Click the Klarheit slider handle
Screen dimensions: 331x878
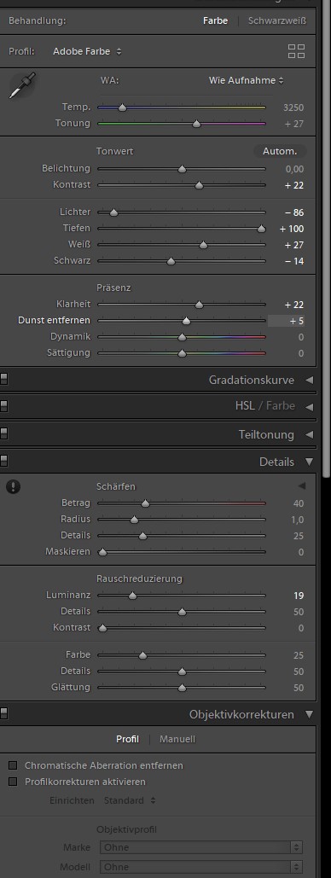(199, 305)
